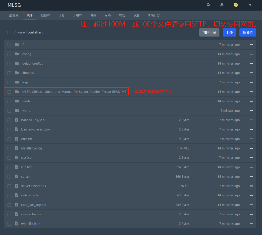Click the file icon beside eula.txt

[x=17, y=139]
